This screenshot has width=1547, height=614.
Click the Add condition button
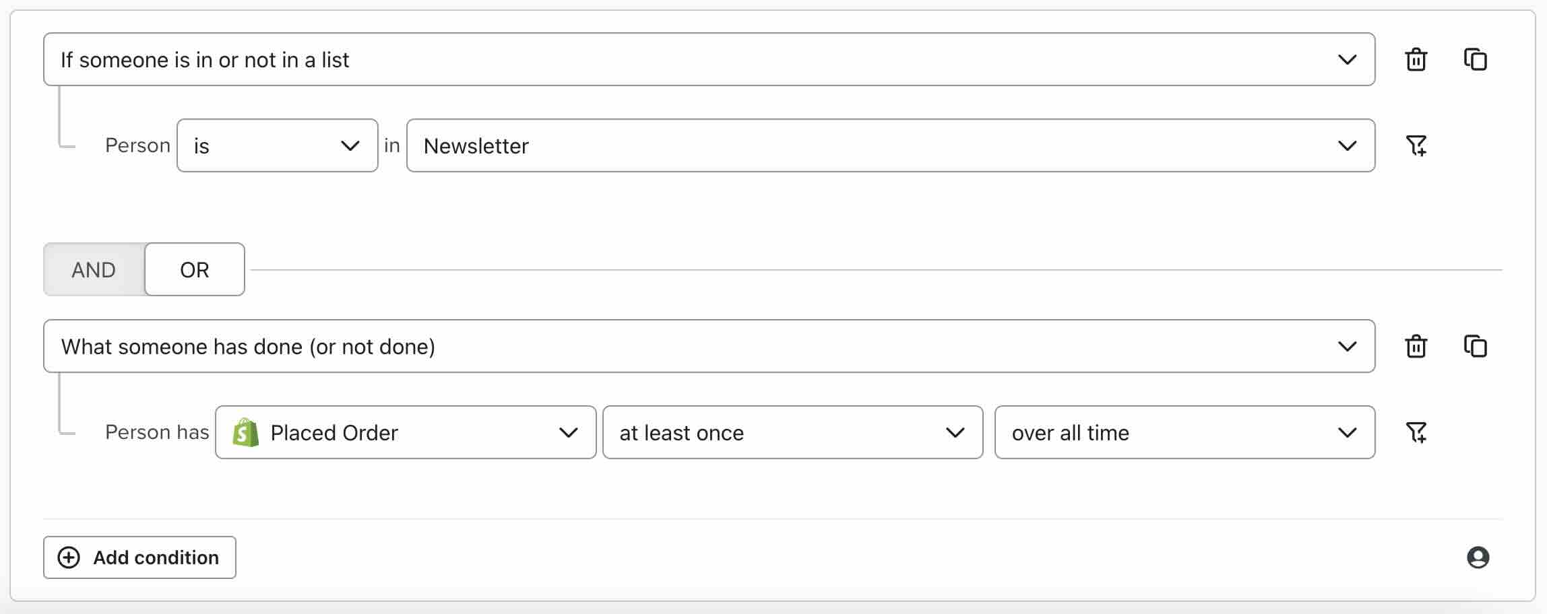(x=139, y=557)
